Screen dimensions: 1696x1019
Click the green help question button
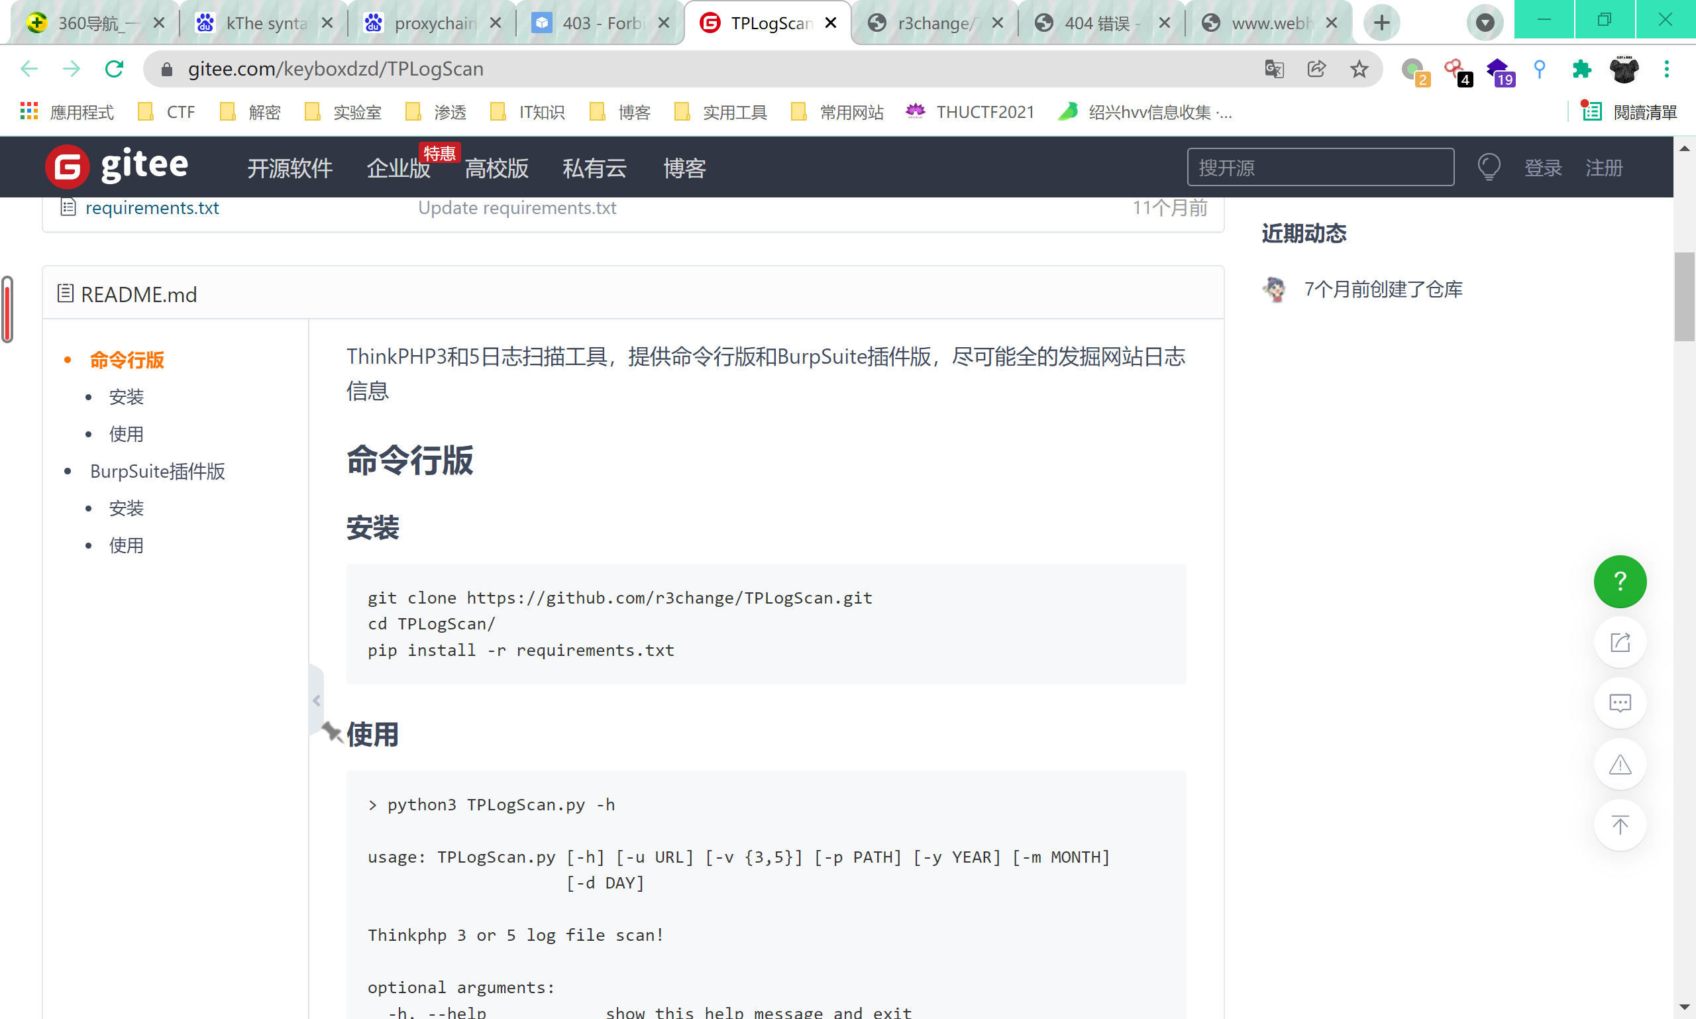click(1620, 582)
